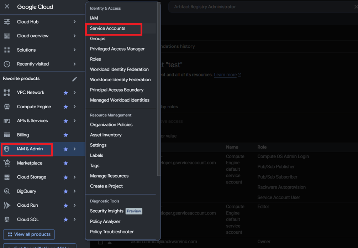This screenshot has height=248, width=358.
Task: Click the VPC Network icon
Action: (x=7, y=93)
